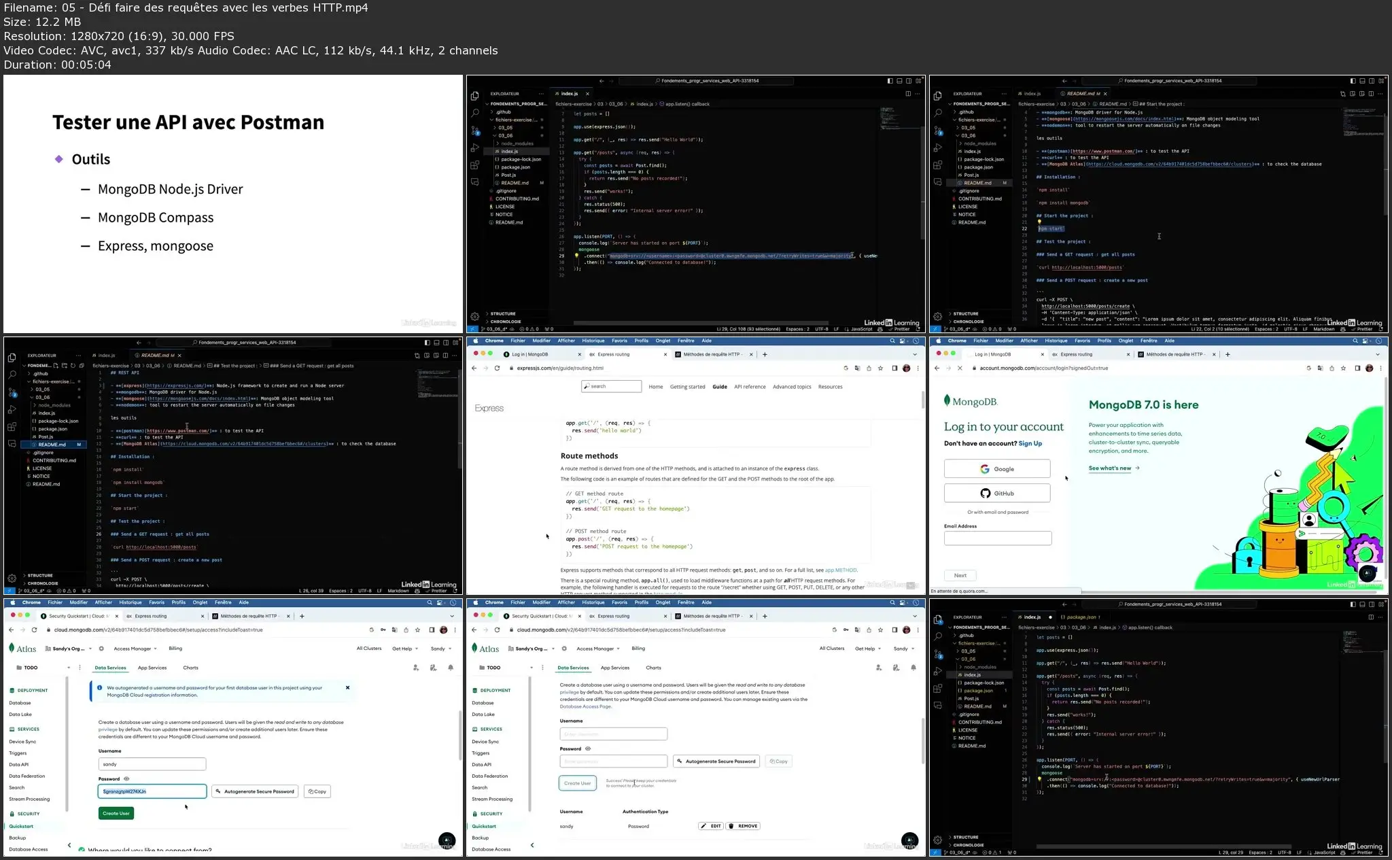Open Run and Debug in VS Code showing selected npm start
Viewport: 1392px width, 860px height.
coord(938,148)
